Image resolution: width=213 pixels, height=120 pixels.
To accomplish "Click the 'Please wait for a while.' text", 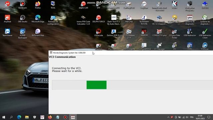I will click(x=67, y=71).
